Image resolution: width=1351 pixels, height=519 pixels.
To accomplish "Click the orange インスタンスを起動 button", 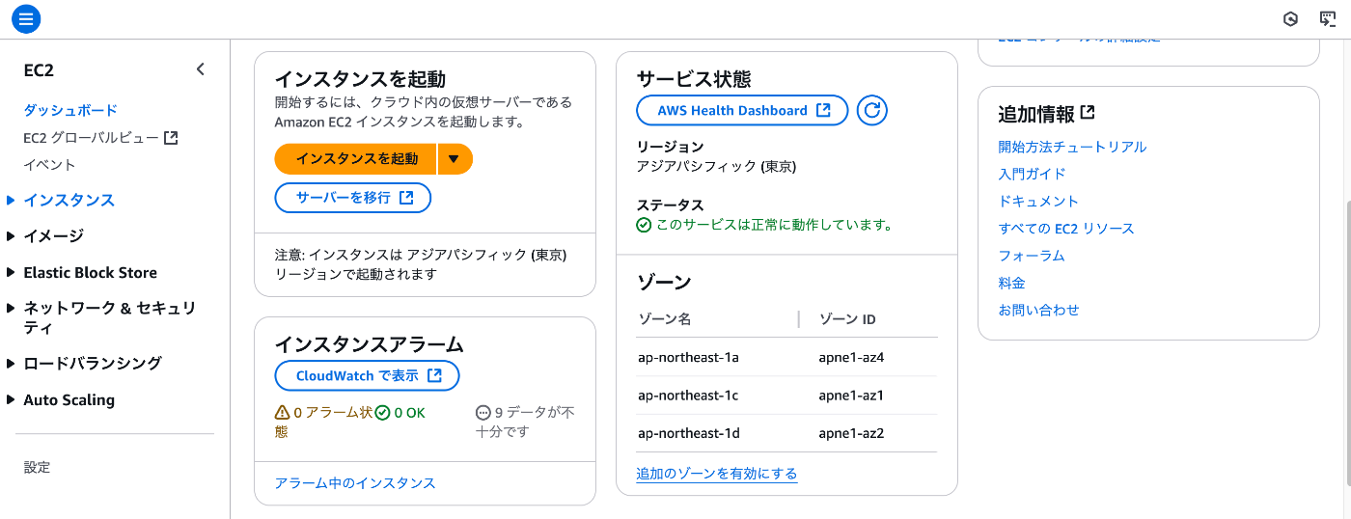I will pyautogui.click(x=356, y=158).
